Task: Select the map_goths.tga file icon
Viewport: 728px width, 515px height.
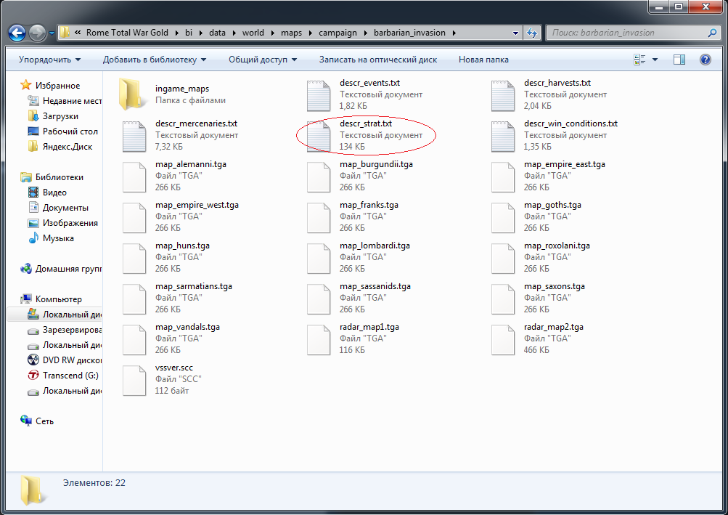Action: coord(503,217)
